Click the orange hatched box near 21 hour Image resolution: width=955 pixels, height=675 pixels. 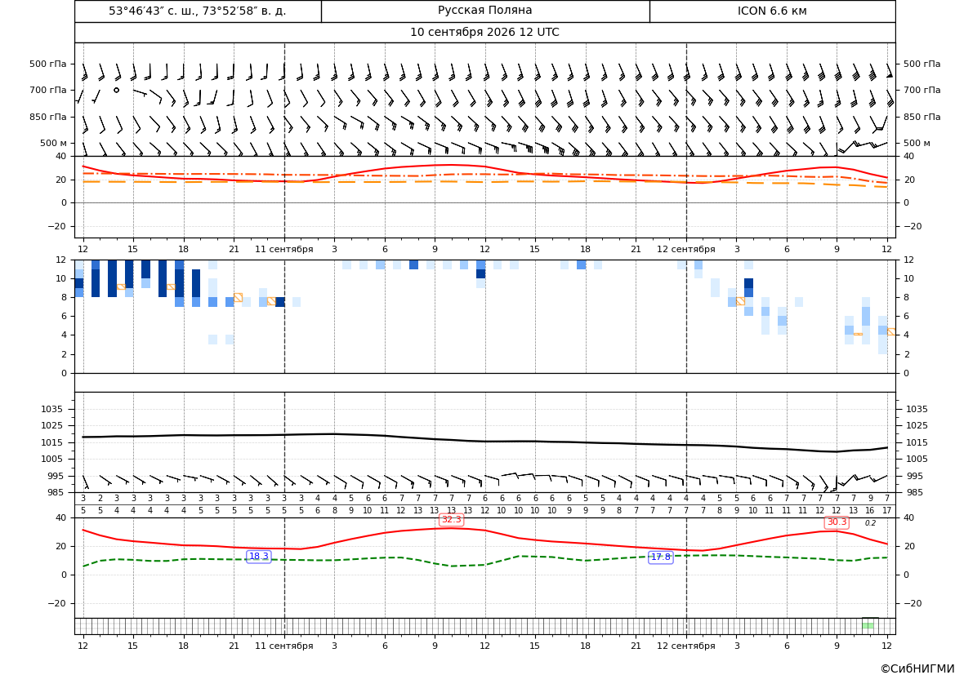click(x=239, y=298)
